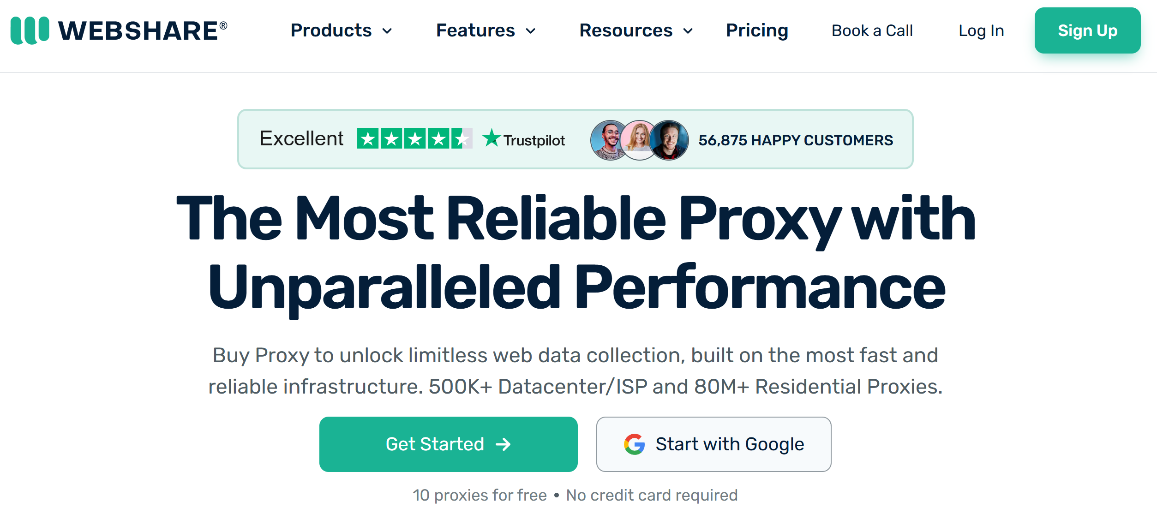Click the bearded man customer avatar
Image resolution: width=1157 pixels, height=508 pixels.
click(x=610, y=140)
